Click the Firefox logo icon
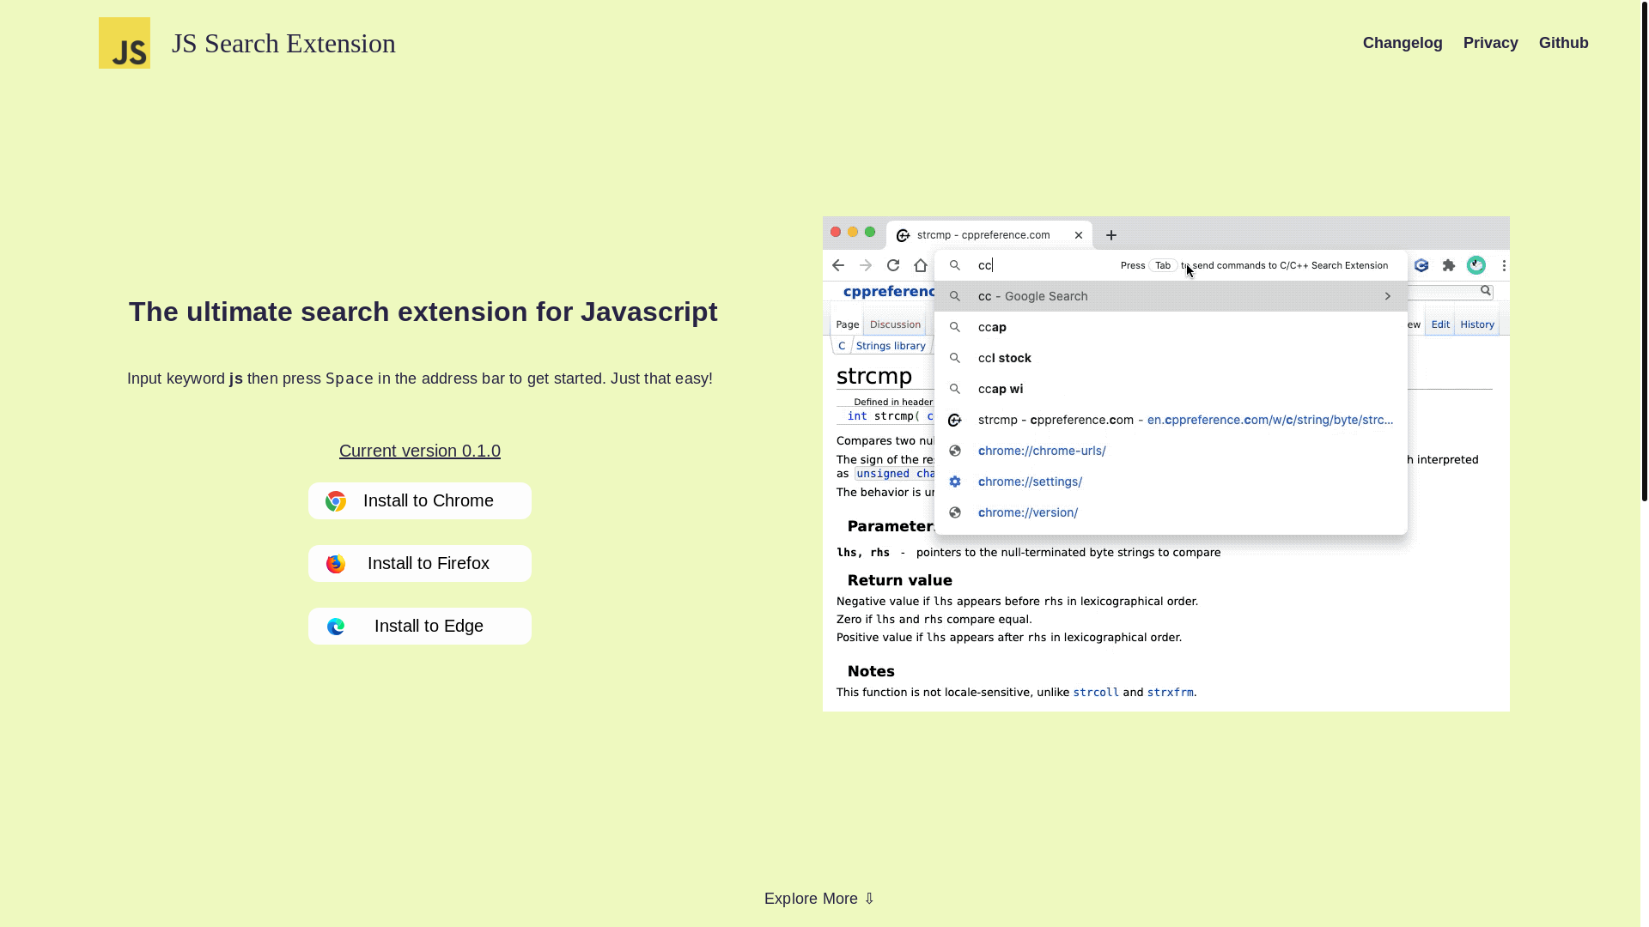 click(336, 564)
